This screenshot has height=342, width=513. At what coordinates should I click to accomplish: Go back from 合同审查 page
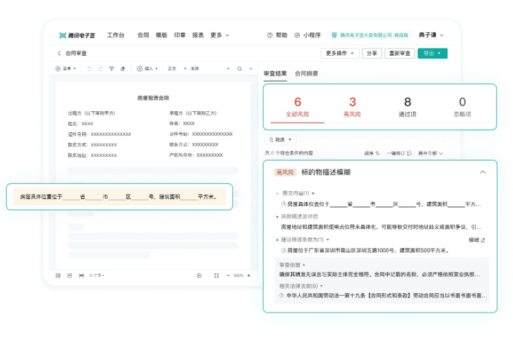[59, 53]
